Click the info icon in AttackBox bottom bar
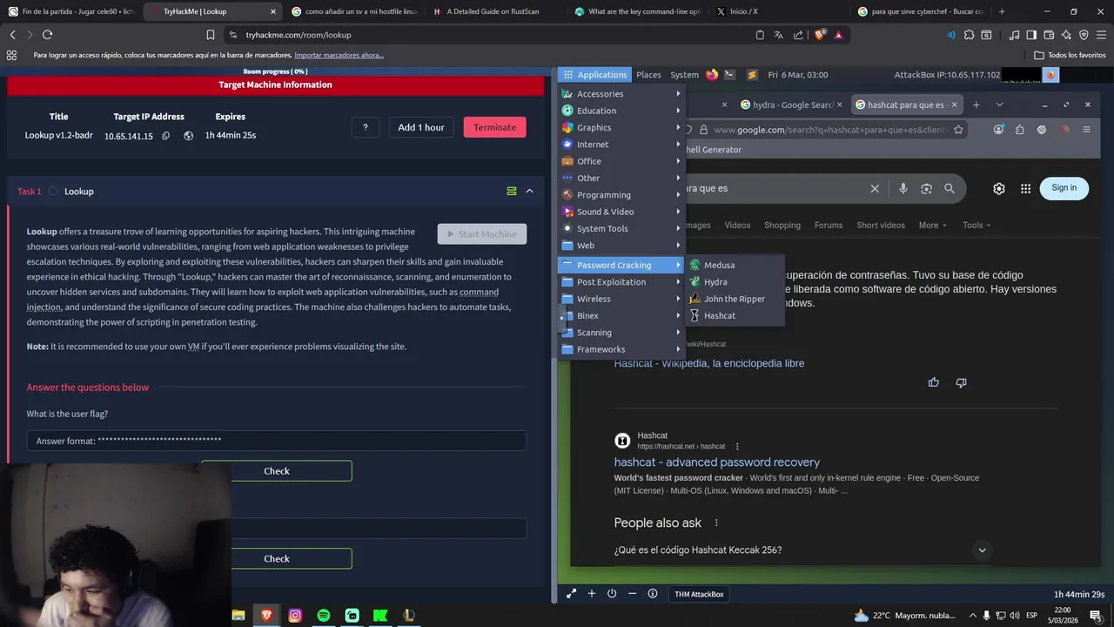The image size is (1114, 627). pyautogui.click(x=653, y=594)
